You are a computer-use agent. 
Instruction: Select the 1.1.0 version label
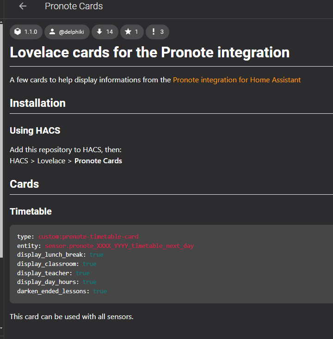point(31,32)
